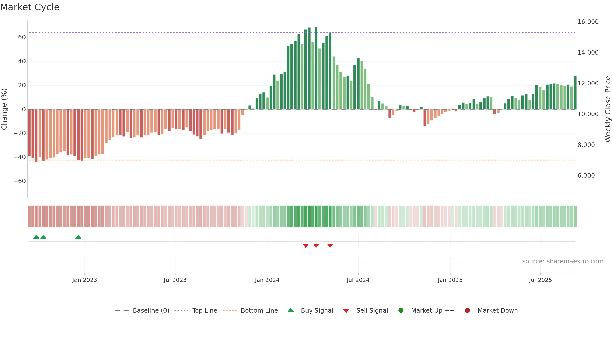Click the purple dotted Top Line legend swatch
The width and height of the screenshot is (612, 344).
click(x=181, y=310)
